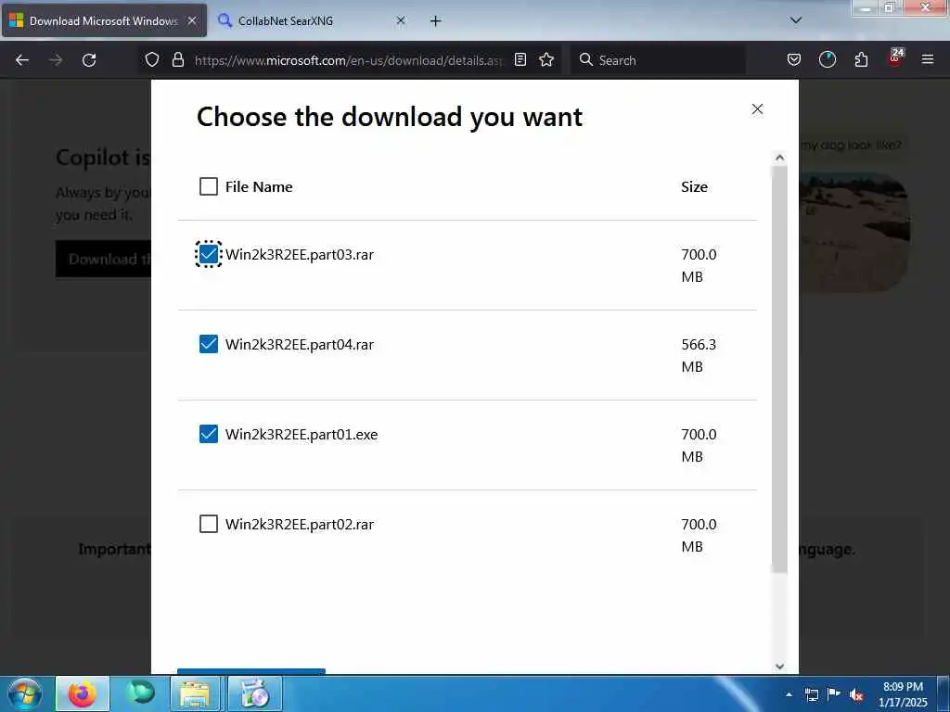Open the Firefox hamburger menu
This screenshot has height=712, width=950.
pos(928,59)
